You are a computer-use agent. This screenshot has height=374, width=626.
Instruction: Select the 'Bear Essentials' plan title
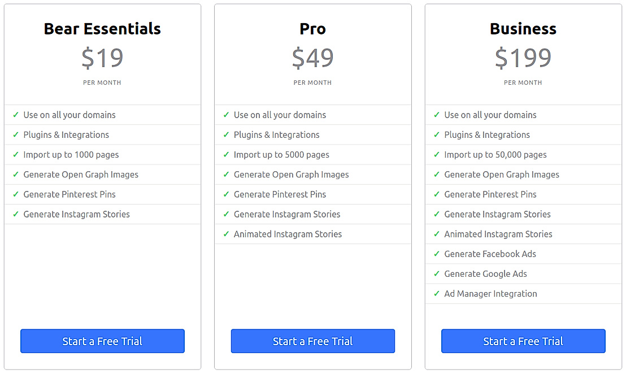pos(102,28)
